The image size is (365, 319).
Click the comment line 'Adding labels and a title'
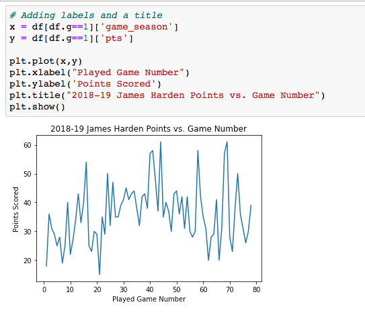tap(85, 15)
